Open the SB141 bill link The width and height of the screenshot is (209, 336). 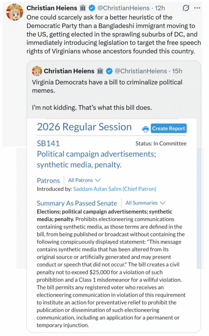[48, 143]
